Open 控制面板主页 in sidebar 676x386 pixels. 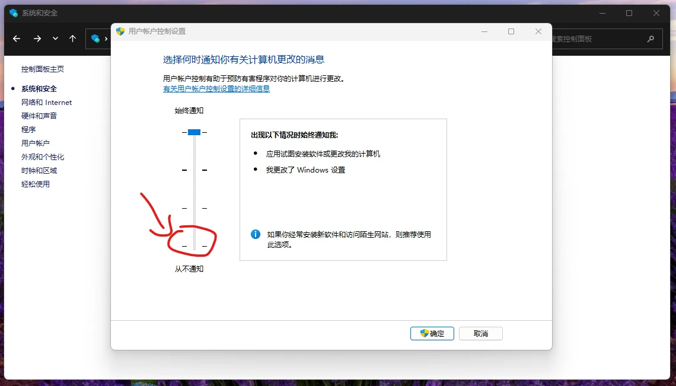point(43,69)
